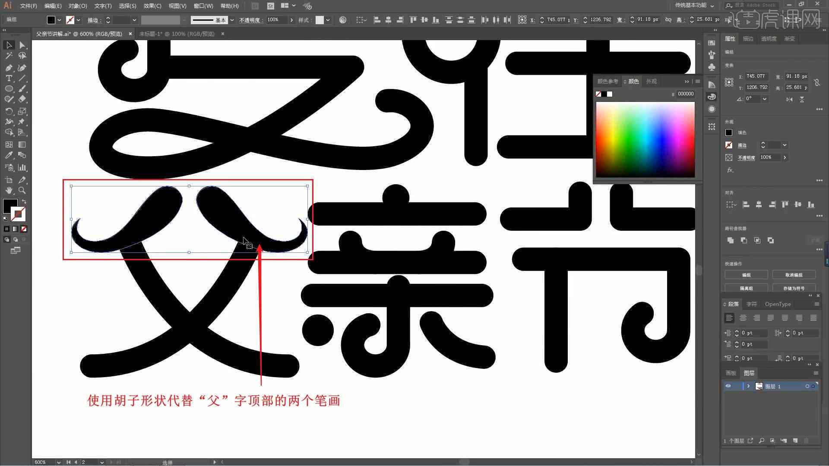Select the Pen tool in toolbar
Image resolution: width=829 pixels, height=466 pixels.
click(9, 67)
